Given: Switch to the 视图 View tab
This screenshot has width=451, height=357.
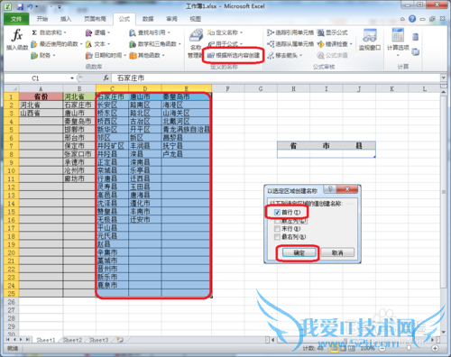Looking at the screenshot, I should click(x=196, y=19).
